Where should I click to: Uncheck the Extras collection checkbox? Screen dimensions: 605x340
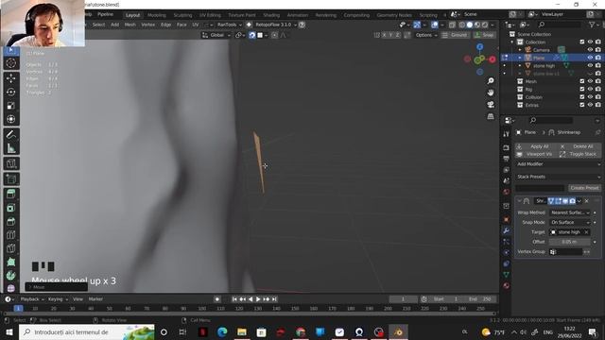tap(582, 105)
